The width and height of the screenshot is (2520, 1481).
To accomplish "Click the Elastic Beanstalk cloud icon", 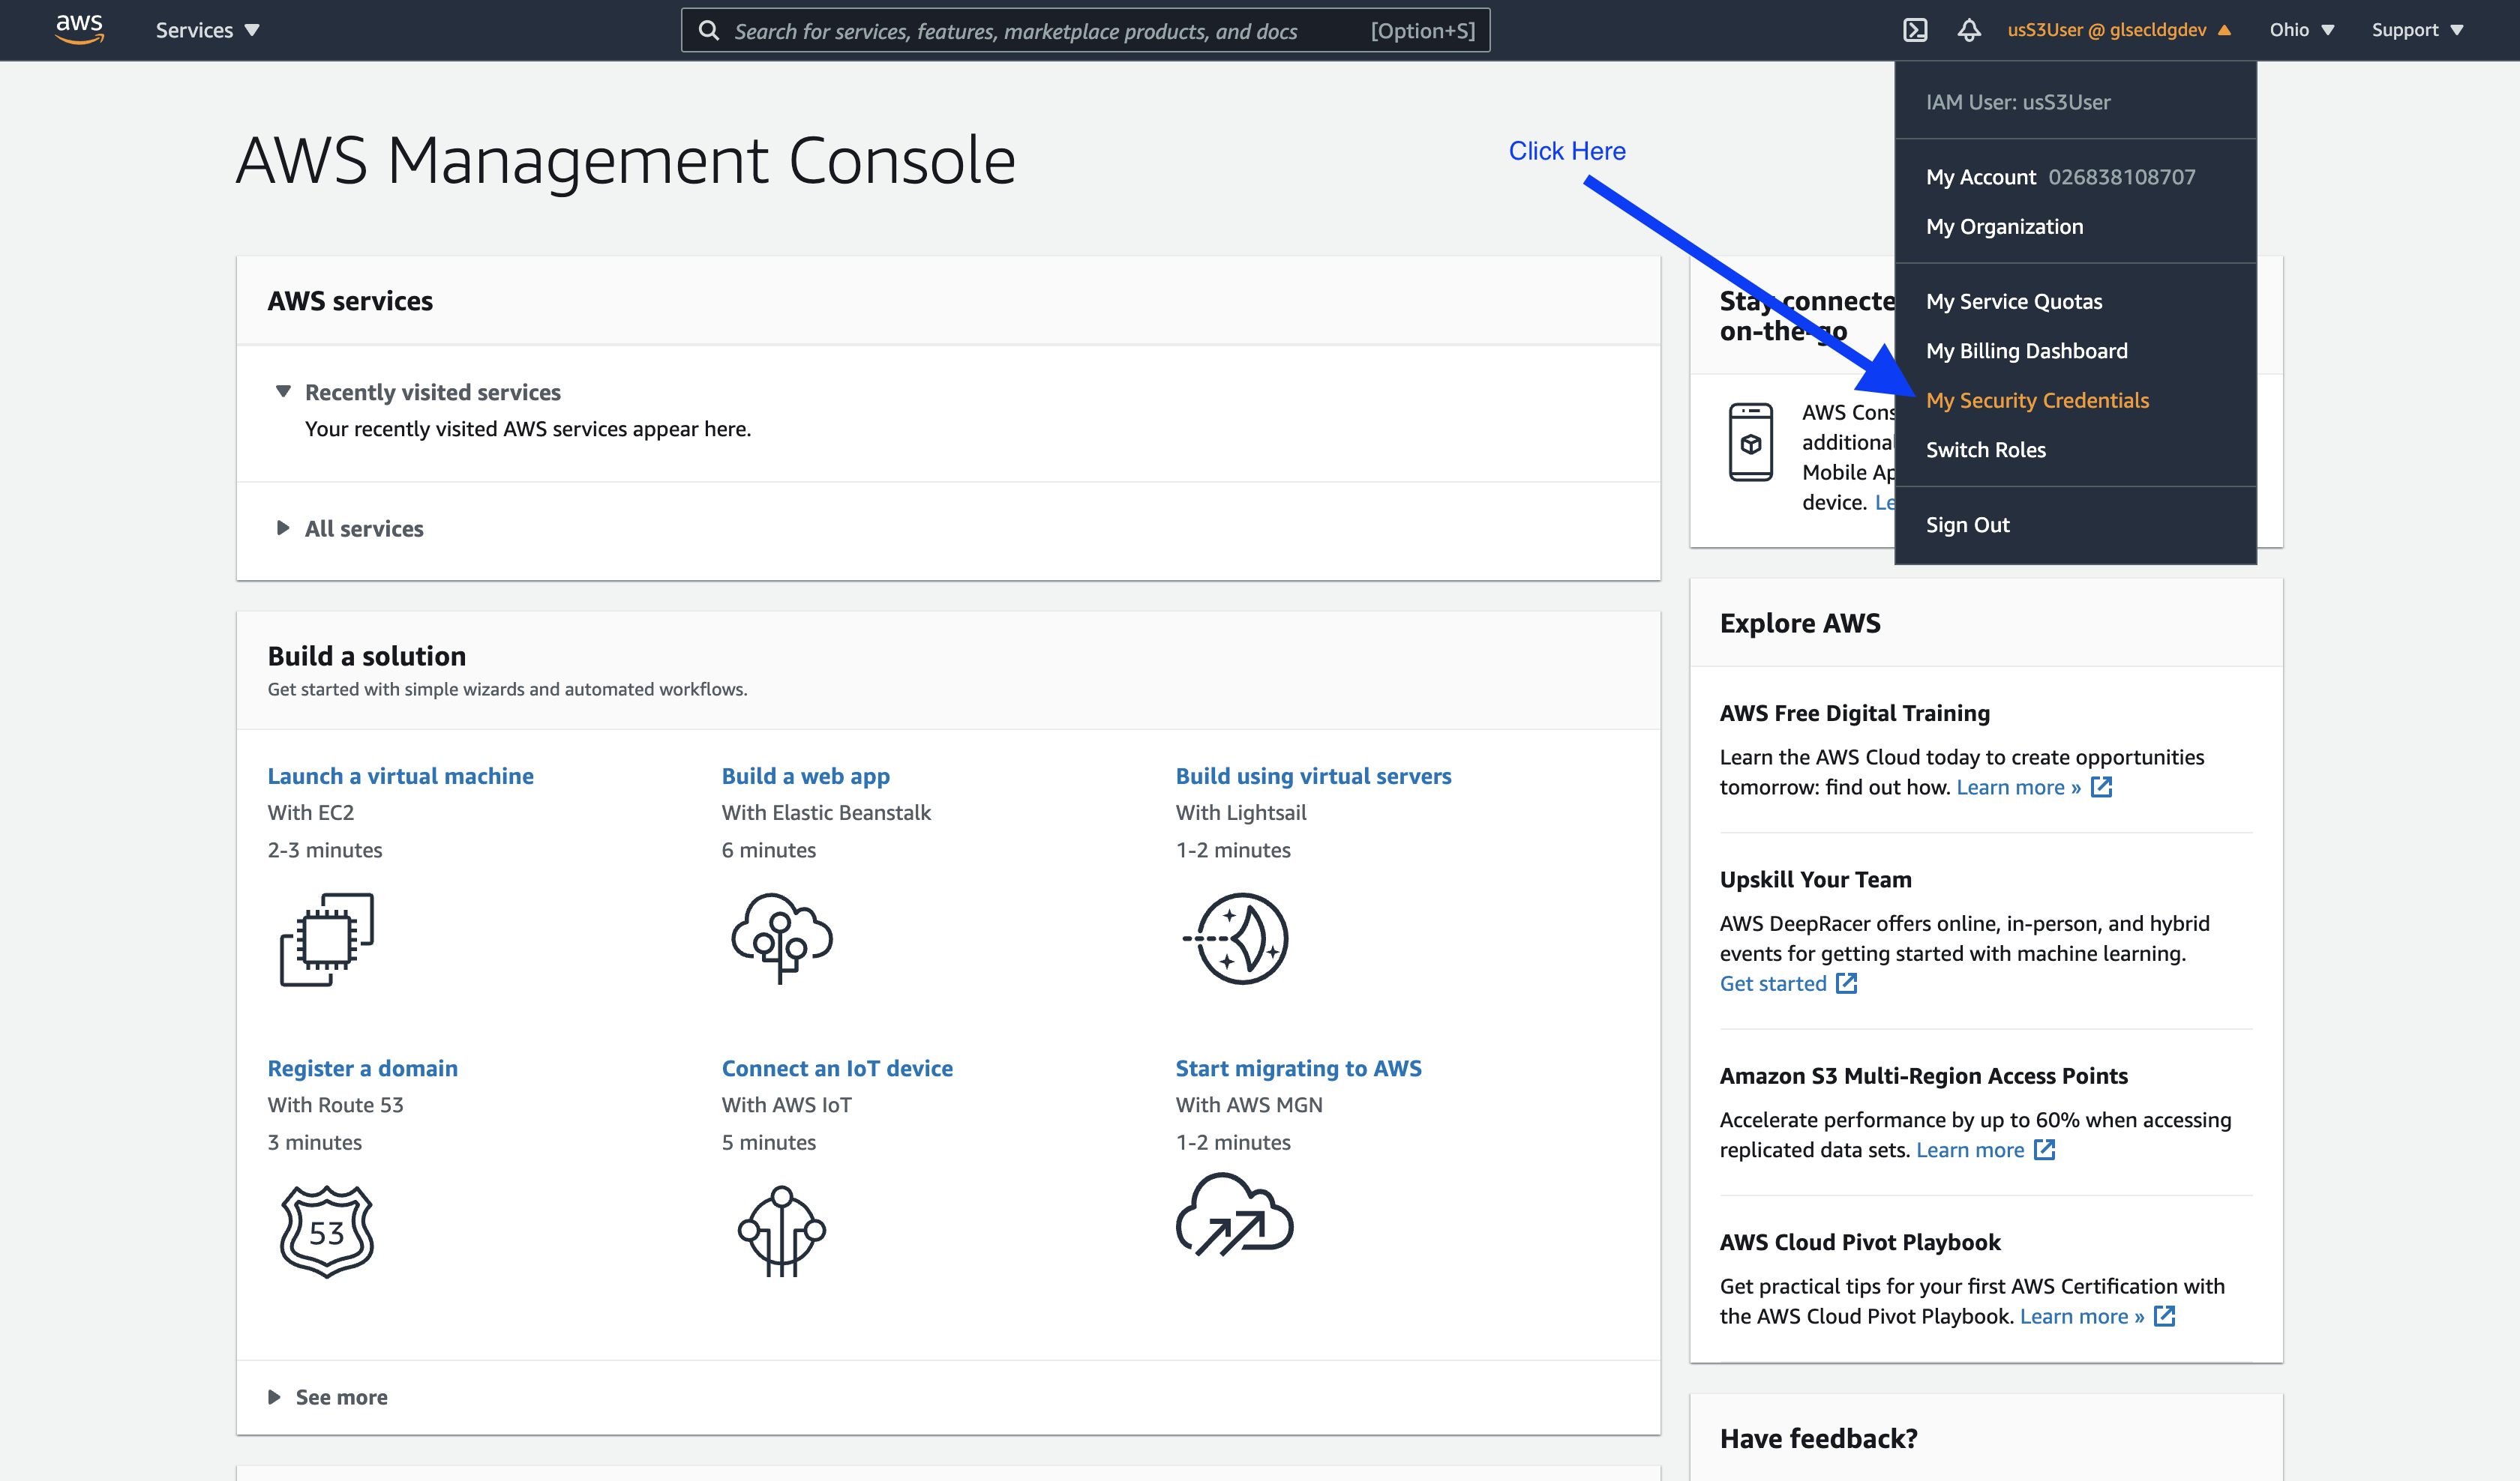I will point(782,938).
